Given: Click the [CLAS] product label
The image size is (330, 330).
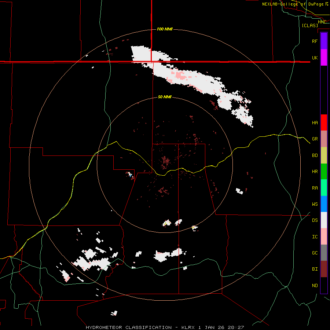Looking at the screenshot, I should (x=310, y=25).
